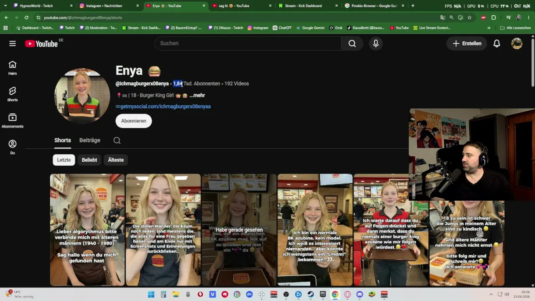Viewport: 535px width, 301px height.
Task: Open the Alle Lesezeichen folder
Action: (x=515, y=28)
